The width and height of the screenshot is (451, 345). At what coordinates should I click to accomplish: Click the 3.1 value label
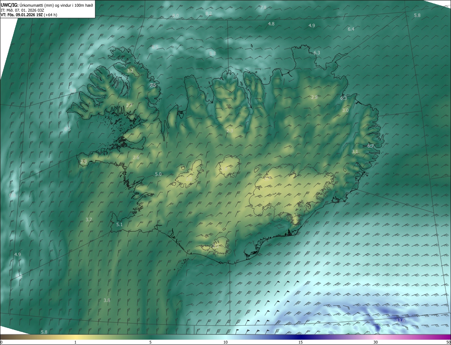pos(355,152)
